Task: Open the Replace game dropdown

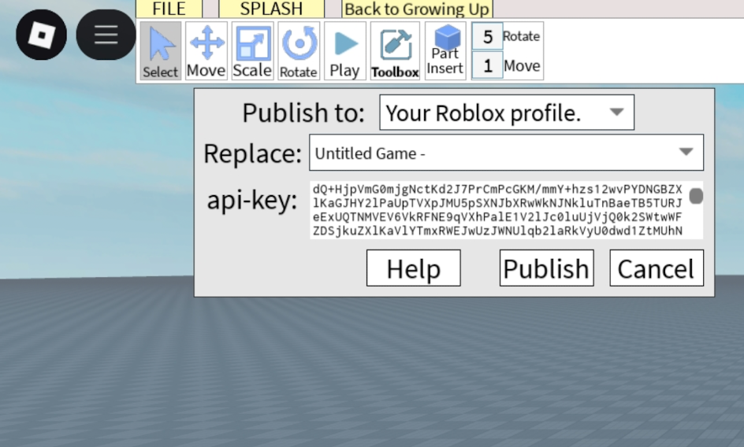Action: click(506, 153)
